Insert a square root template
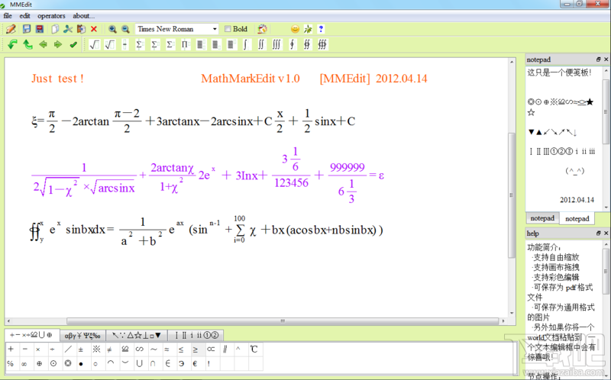This screenshot has width=611, height=380. click(94, 44)
